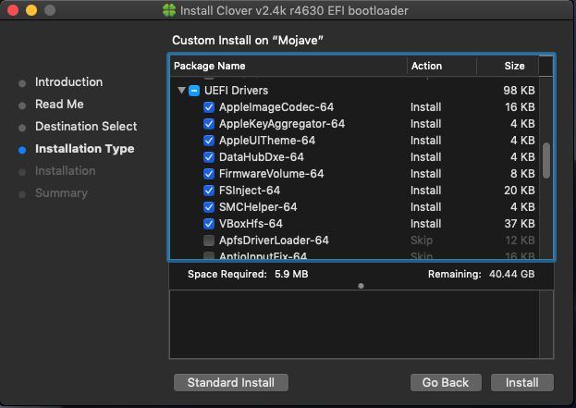Select the AppleUITheme-64 package name

click(x=267, y=141)
